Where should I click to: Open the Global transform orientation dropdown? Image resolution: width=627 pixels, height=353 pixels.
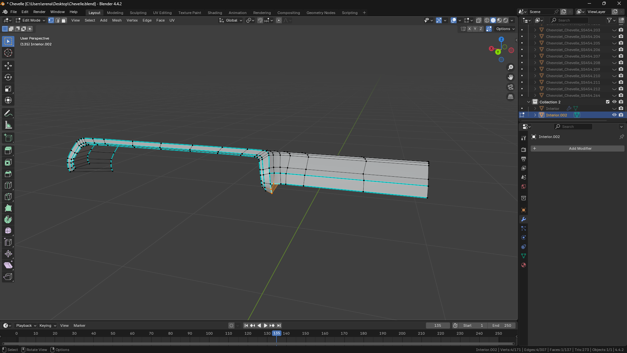[231, 20]
